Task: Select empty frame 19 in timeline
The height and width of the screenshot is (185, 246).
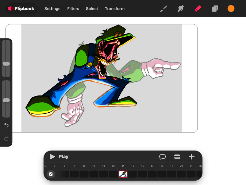Action: coord(172,174)
